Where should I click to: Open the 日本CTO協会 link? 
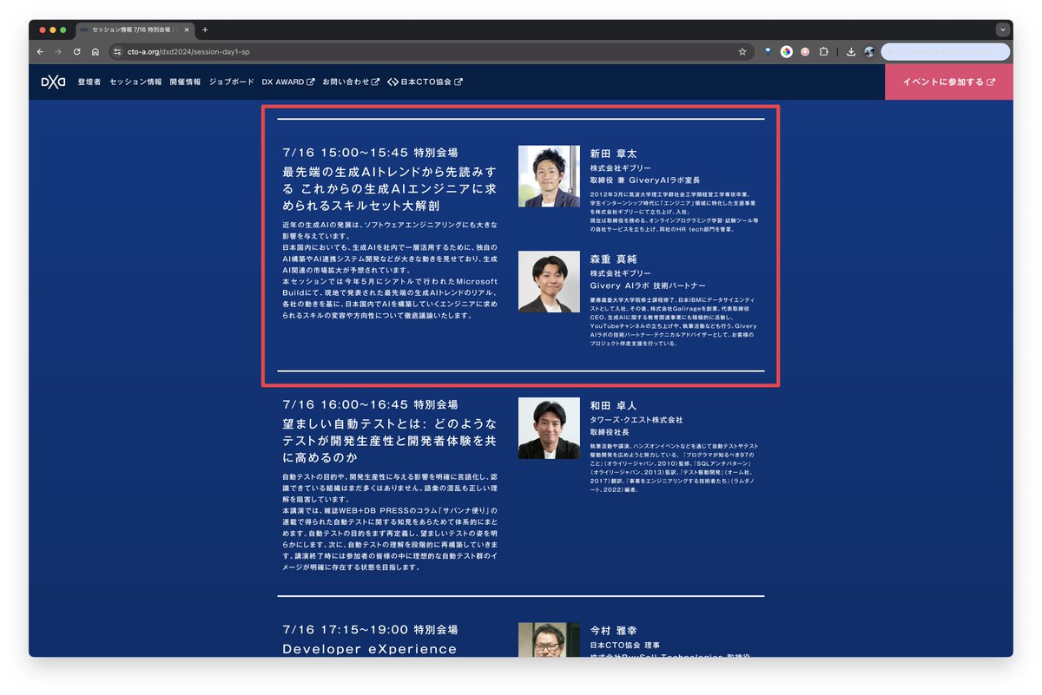tap(425, 82)
